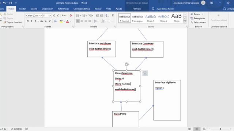Image resolution: width=234 pixels, height=131 pixels.
Task: Open the borders dropdown
Action: coord(112,21)
